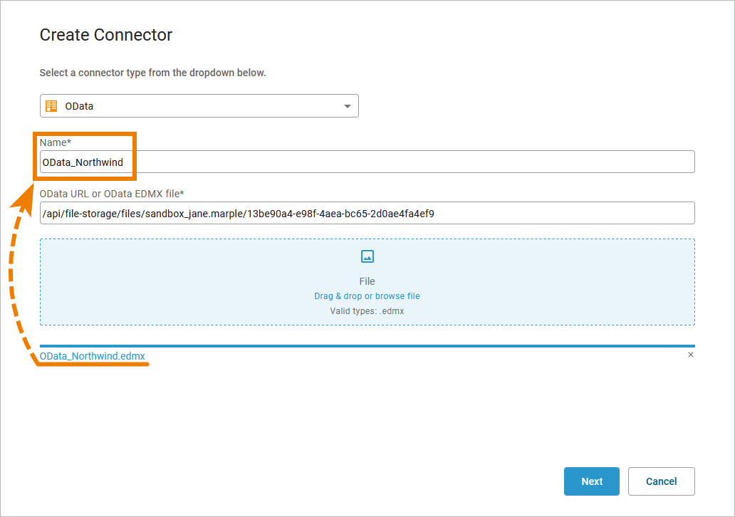Click the OData URL or EDMX file field

point(367,213)
